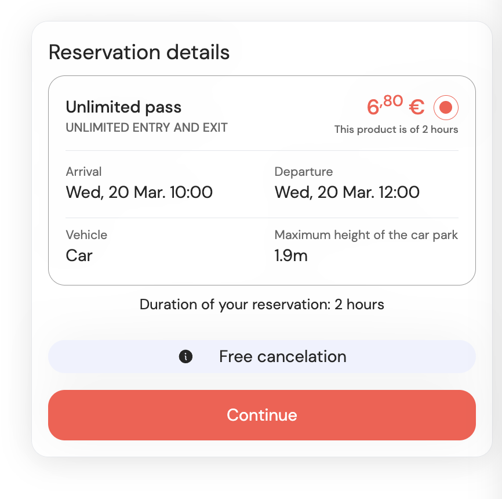The width and height of the screenshot is (502, 499).
Task: Click the Departure time Wed, 20 Mar. 12:00
Action: coord(347,192)
